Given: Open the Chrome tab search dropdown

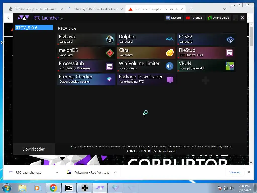Looking at the screenshot, I should pos(224,9).
